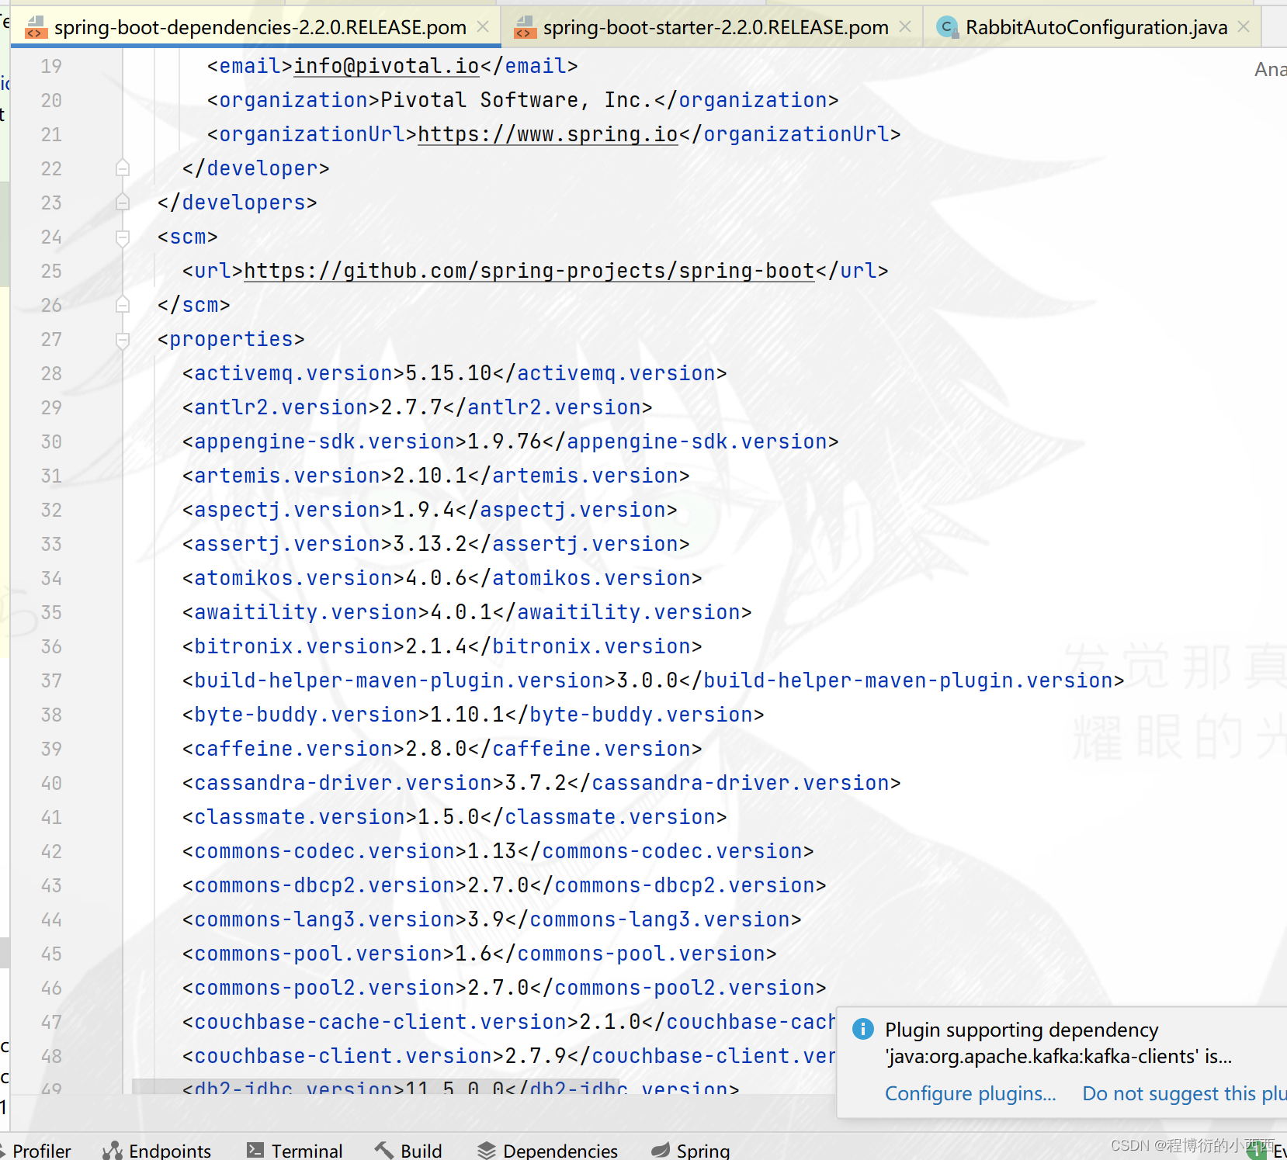Open github spring-projects/spring-boot URL
The height and width of the screenshot is (1160, 1287).
529,271
